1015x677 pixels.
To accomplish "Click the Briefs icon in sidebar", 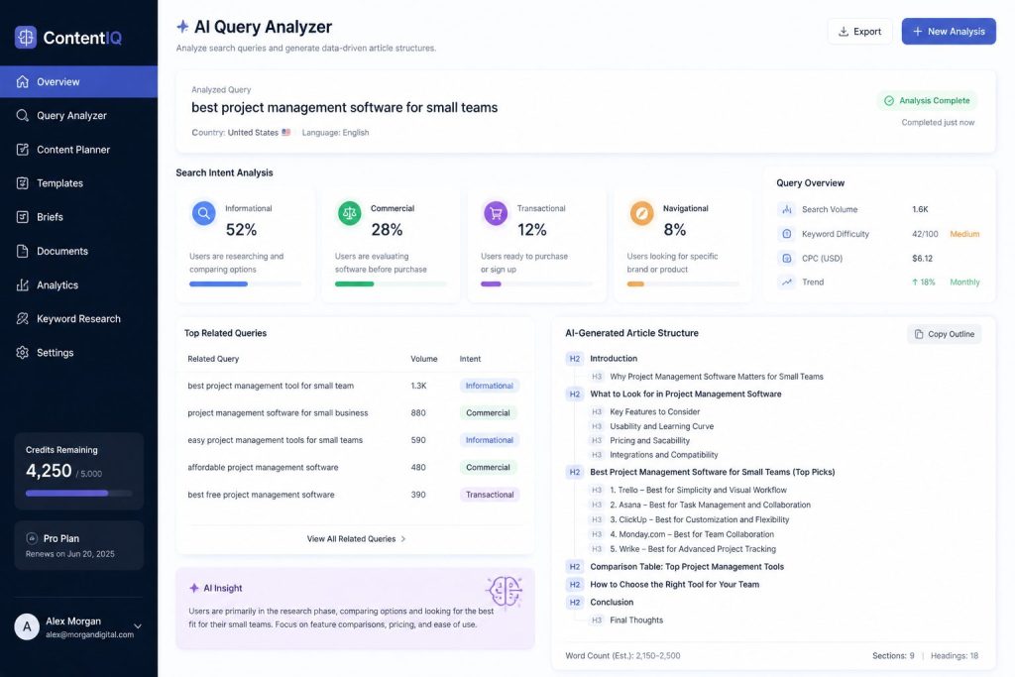I will tap(23, 217).
